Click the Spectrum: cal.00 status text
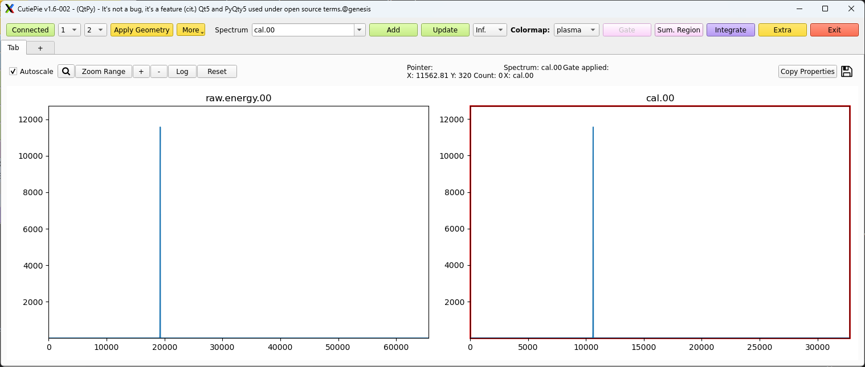 (533, 68)
